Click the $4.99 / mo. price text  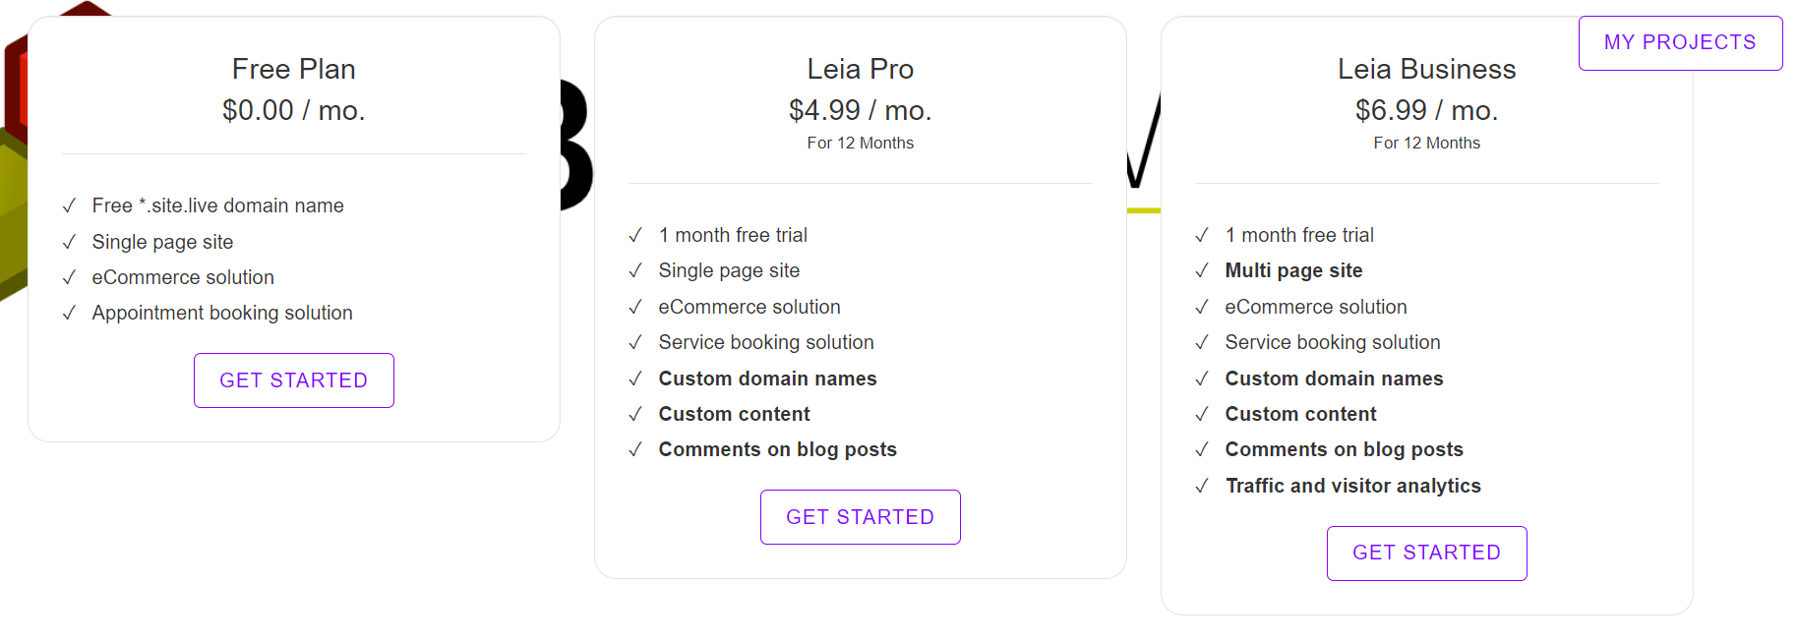(x=860, y=110)
